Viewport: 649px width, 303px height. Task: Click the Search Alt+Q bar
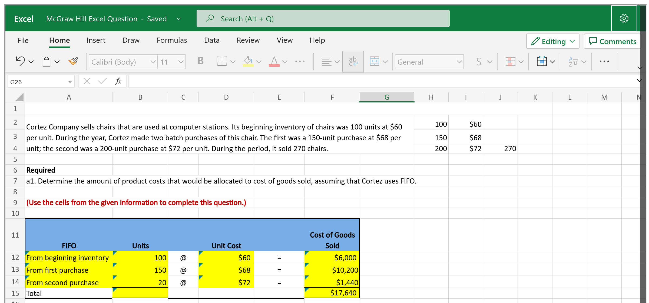pyautogui.click(x=322, y=18)
